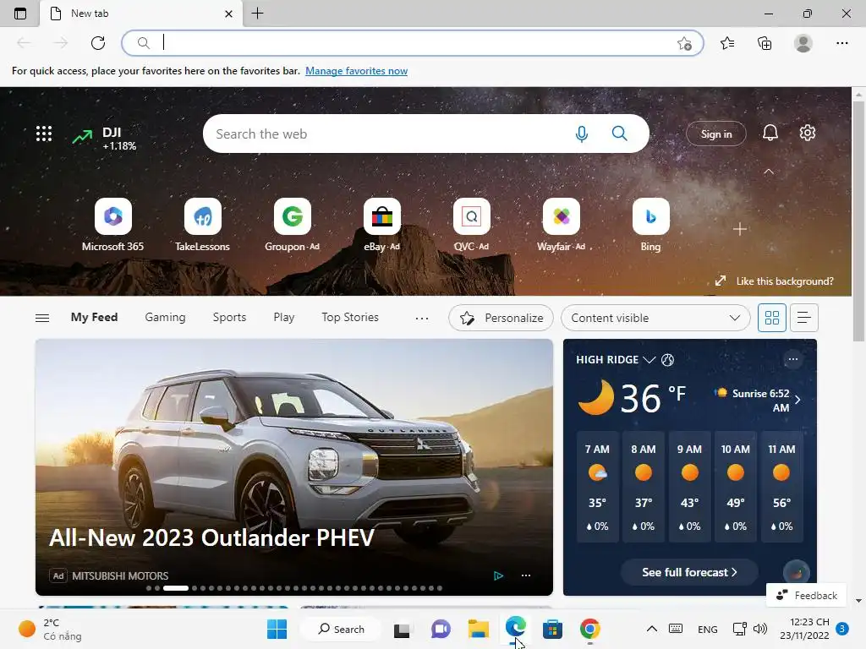Select the My Feed tab
866x649 pixels.
coord(94,318)
